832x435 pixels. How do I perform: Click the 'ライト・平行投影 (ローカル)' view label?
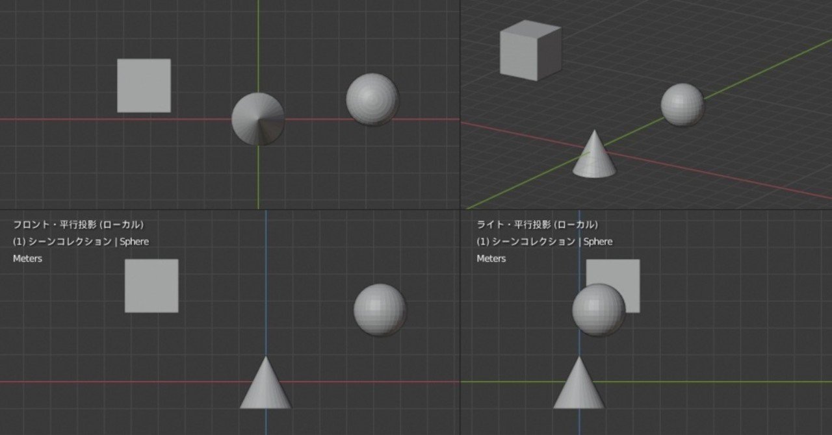[x=538, y=225]
